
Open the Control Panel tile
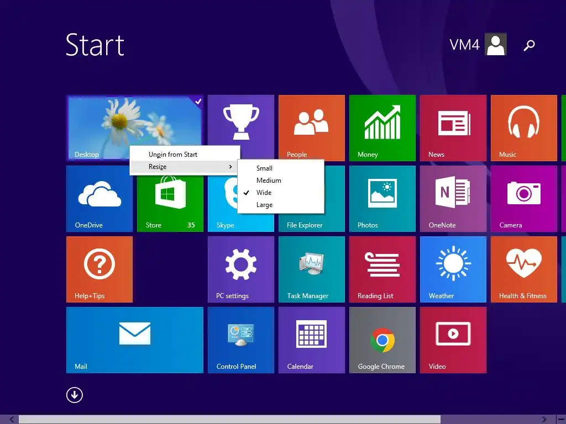click(241, 340)
